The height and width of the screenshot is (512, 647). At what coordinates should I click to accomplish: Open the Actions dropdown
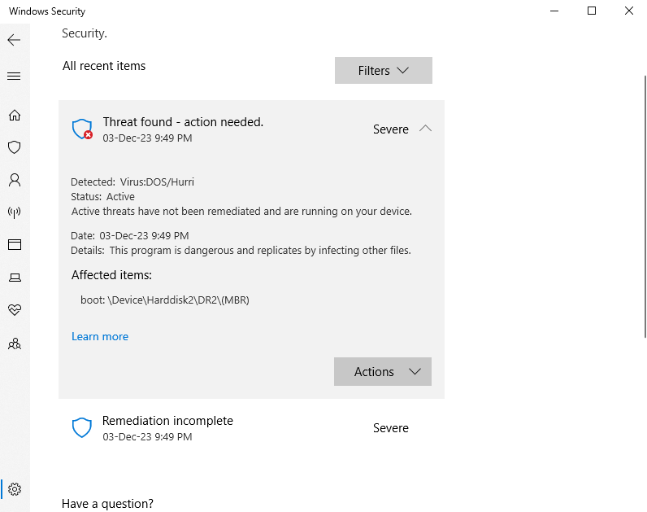point(383,371)
